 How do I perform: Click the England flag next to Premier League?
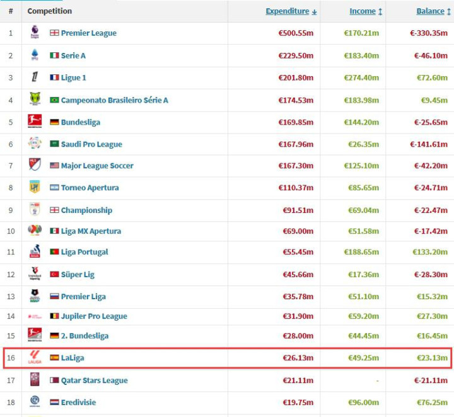54,33
